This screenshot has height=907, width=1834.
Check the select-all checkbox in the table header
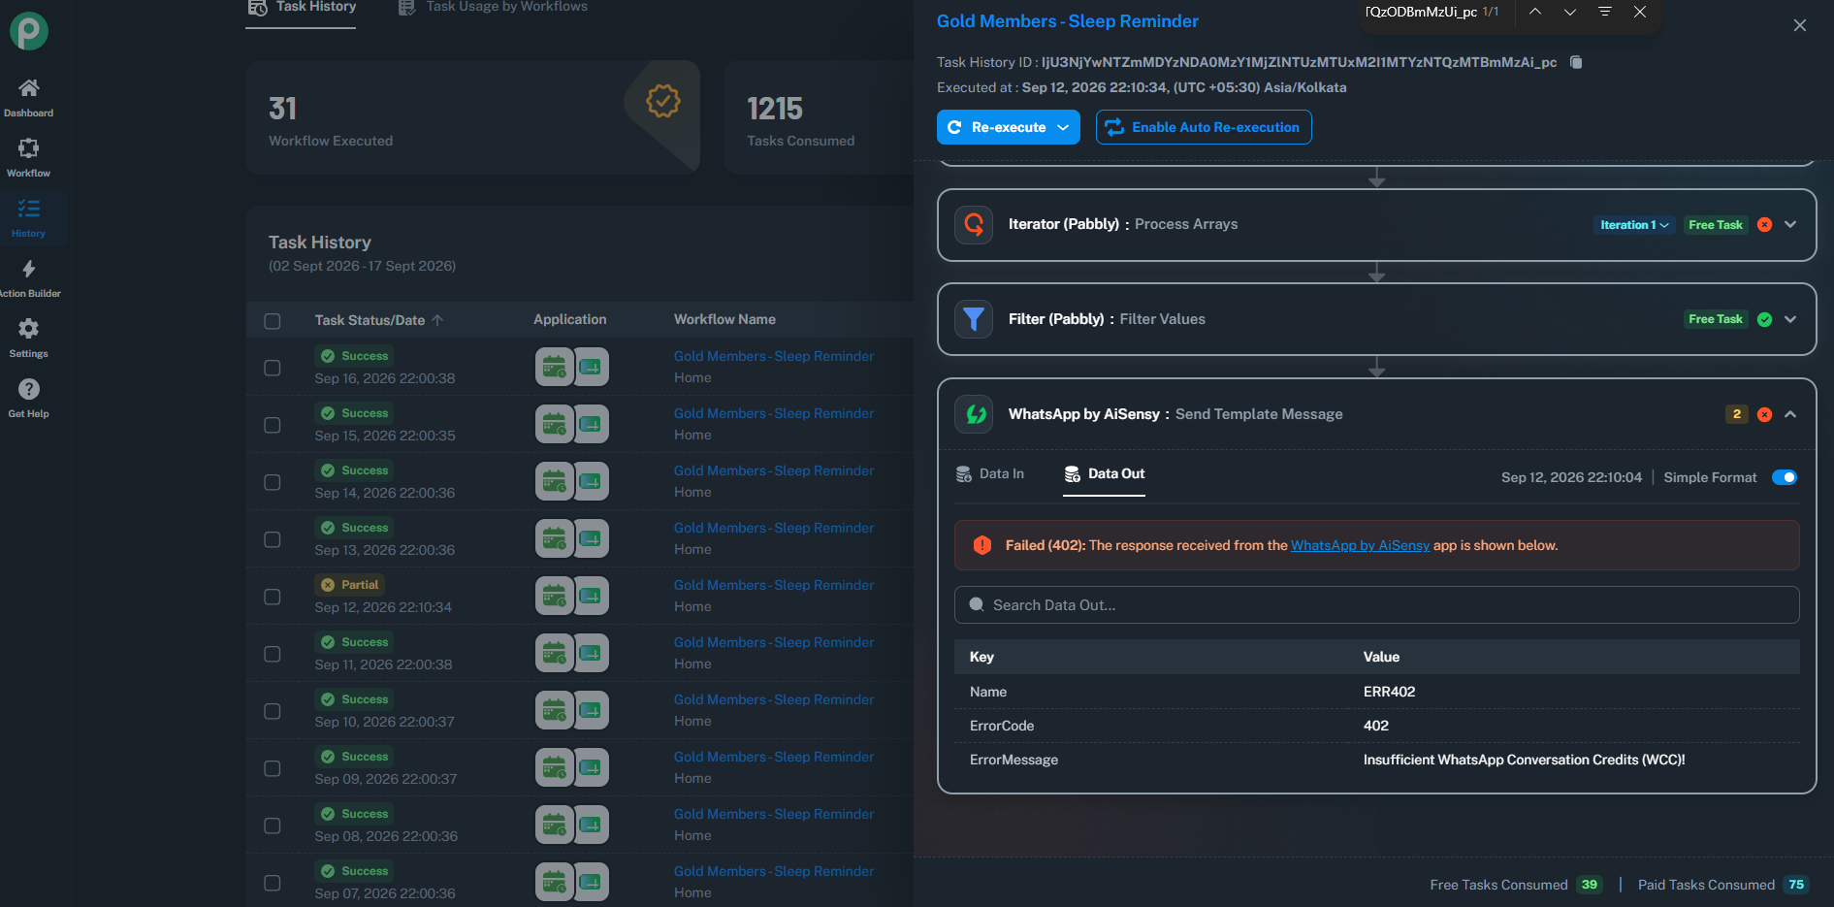273,321
